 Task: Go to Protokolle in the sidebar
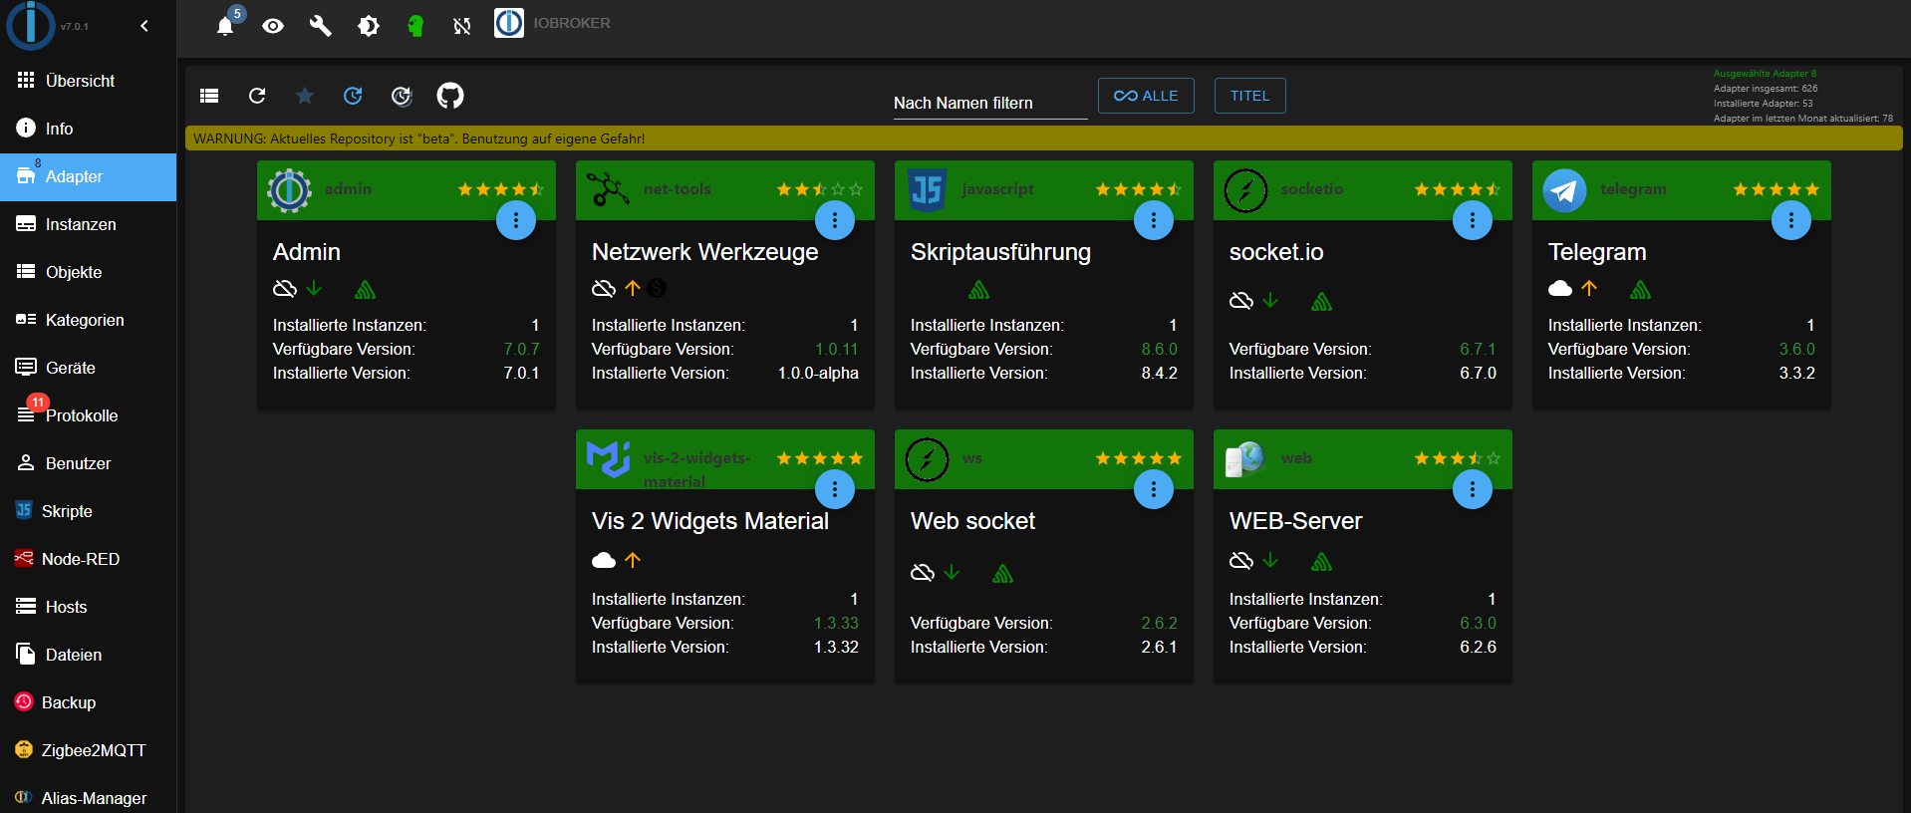pyautogui.click(x=81, y=415)
